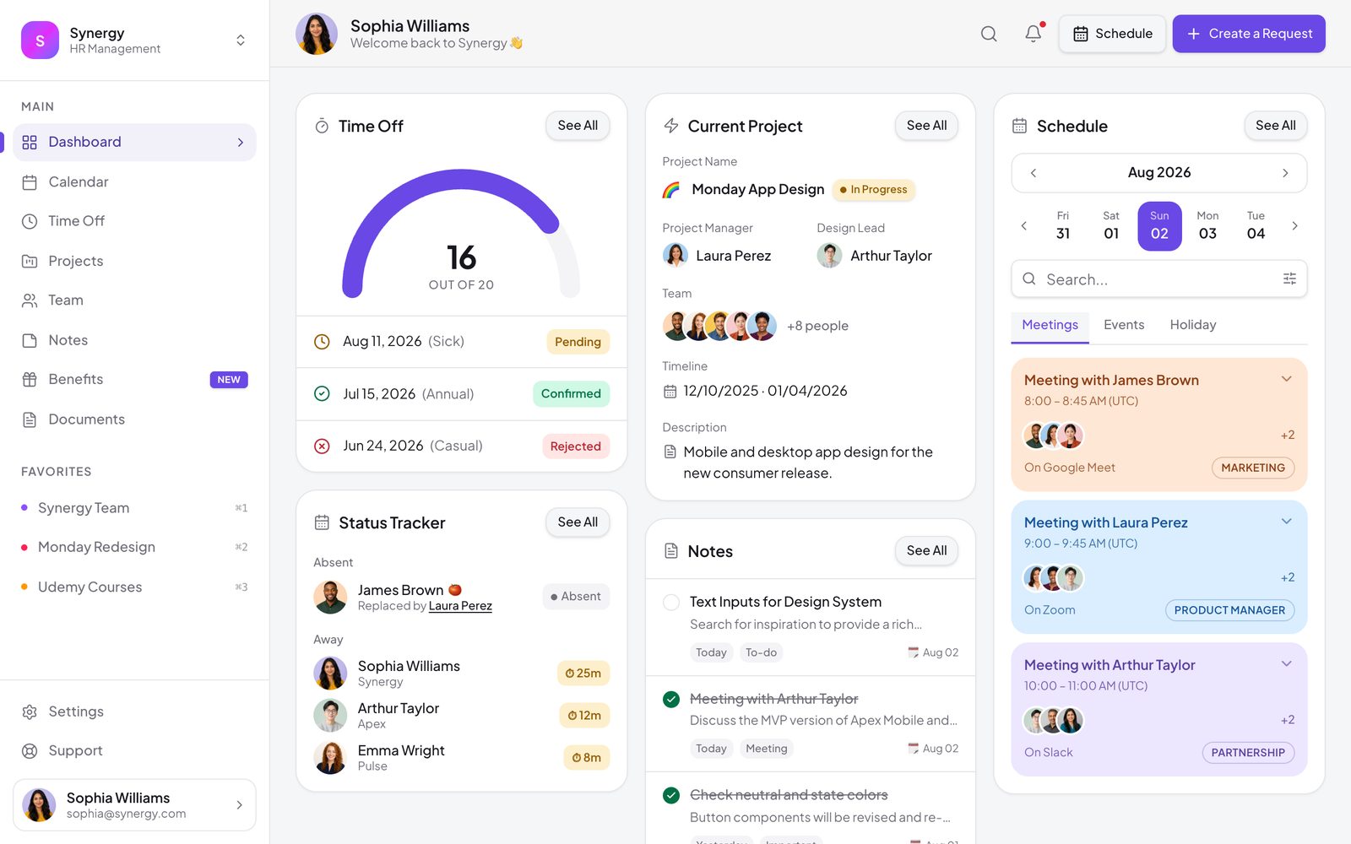Click the Dashboard grid icon
The image size is (1351, 844).
[30, 142]
